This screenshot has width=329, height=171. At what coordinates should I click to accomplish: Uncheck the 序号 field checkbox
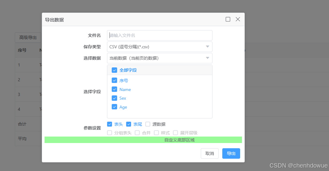coord(114,80)
